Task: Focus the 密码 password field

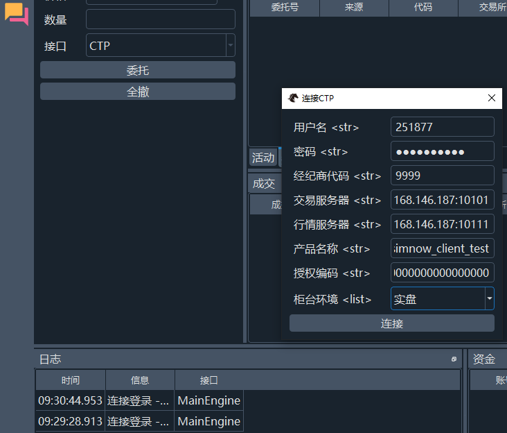Action: pyautogui.click(x=442, y=151)
